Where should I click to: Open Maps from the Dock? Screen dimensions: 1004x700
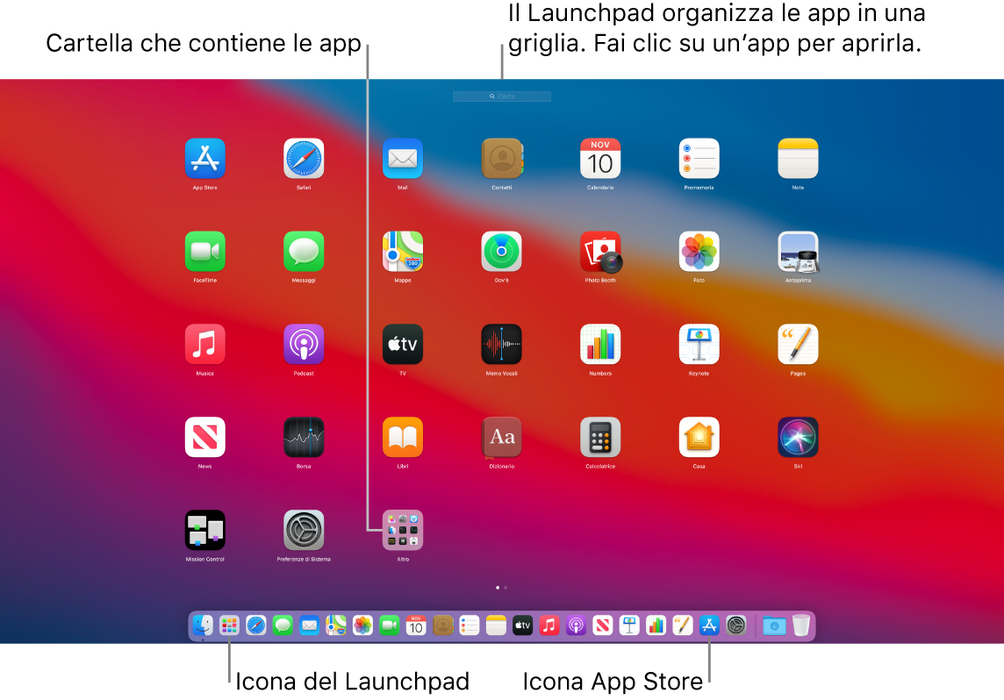click(x=336, y=625)
